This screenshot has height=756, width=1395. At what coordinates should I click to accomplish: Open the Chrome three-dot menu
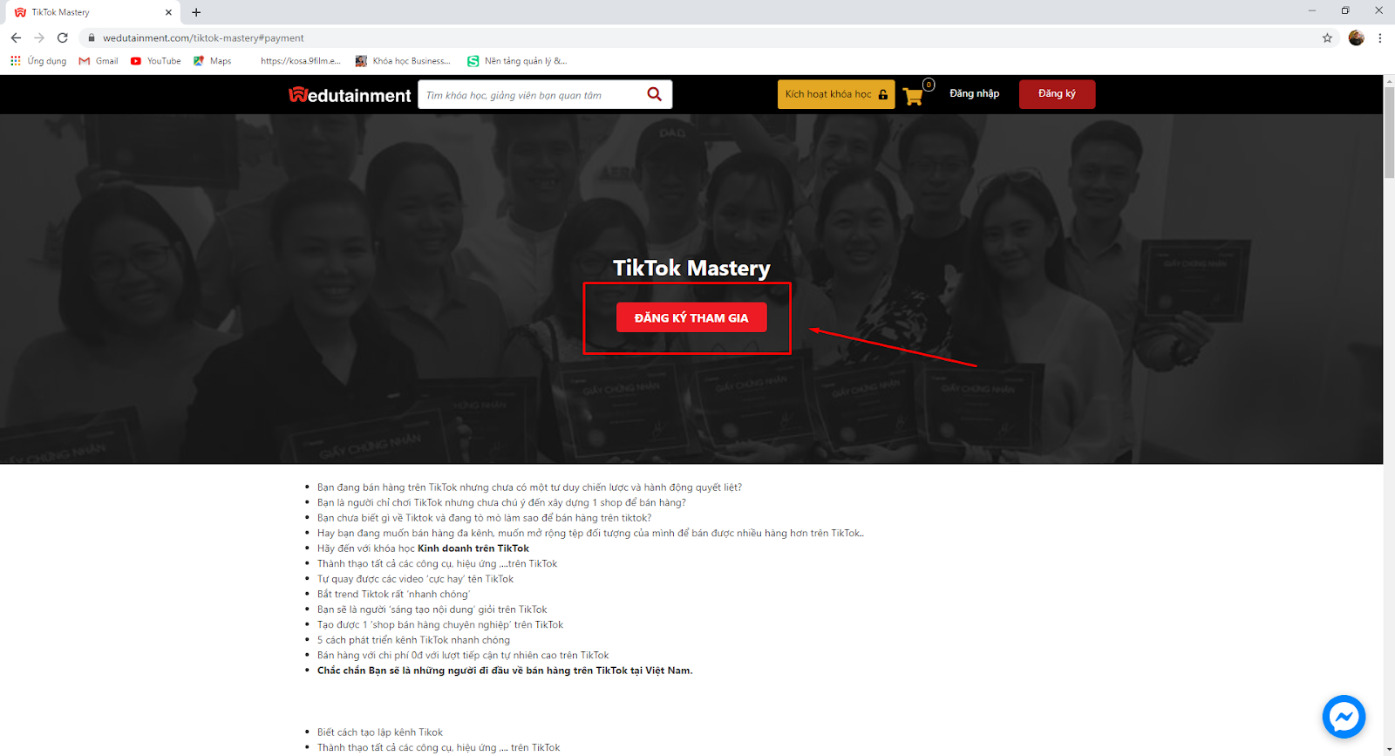click(x=1379, y=37)
